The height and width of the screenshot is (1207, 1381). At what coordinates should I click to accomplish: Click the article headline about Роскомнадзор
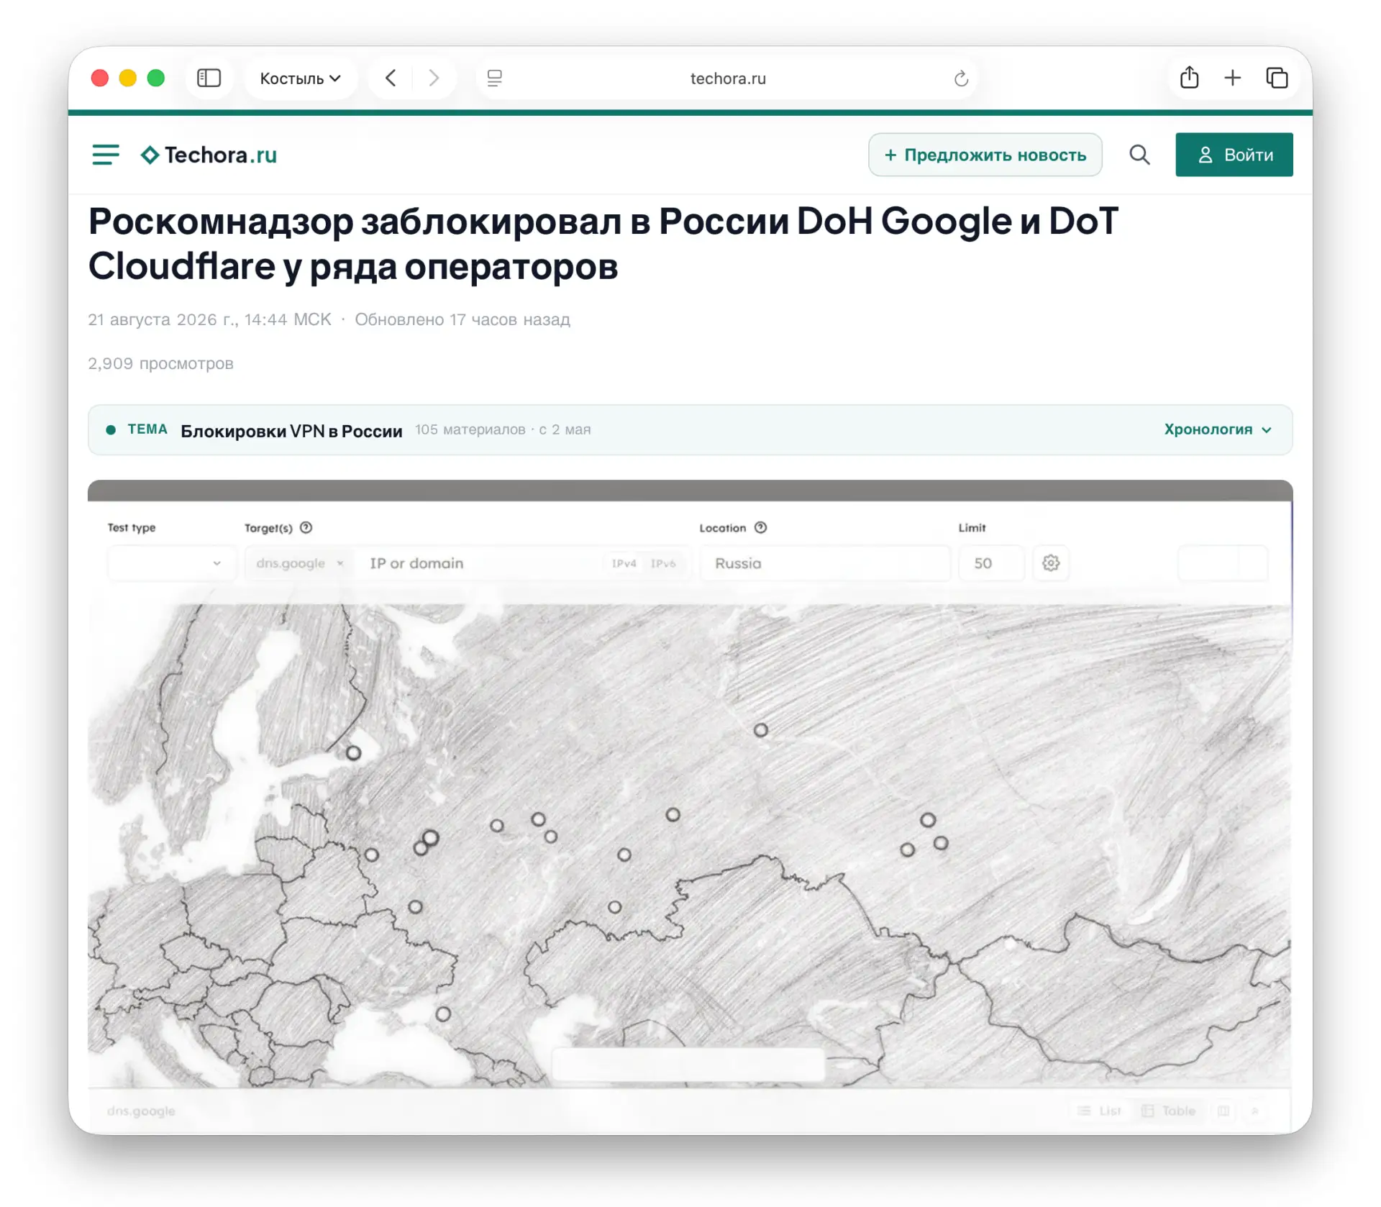pyautogui.click(x=603, y=243)
